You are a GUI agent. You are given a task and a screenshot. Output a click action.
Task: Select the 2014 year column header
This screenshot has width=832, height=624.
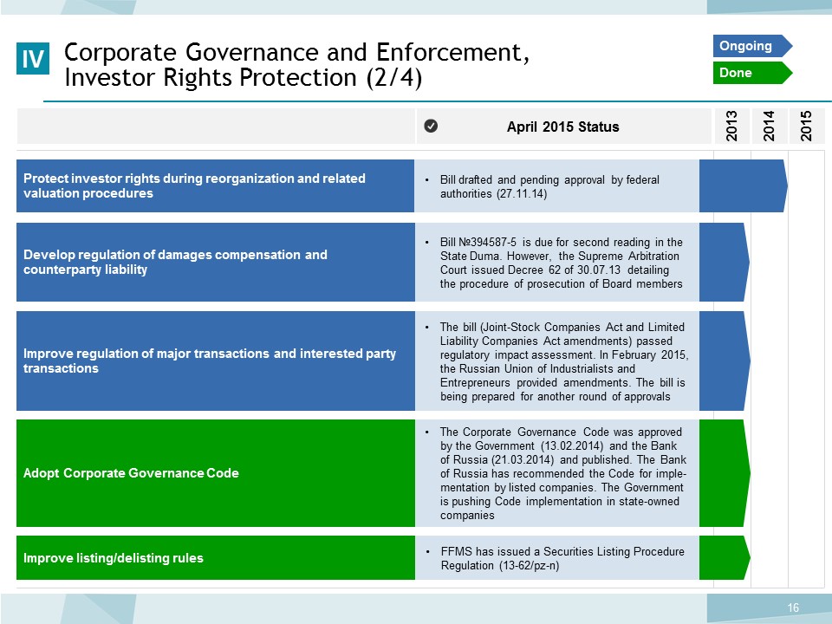(x=769, y=127)
